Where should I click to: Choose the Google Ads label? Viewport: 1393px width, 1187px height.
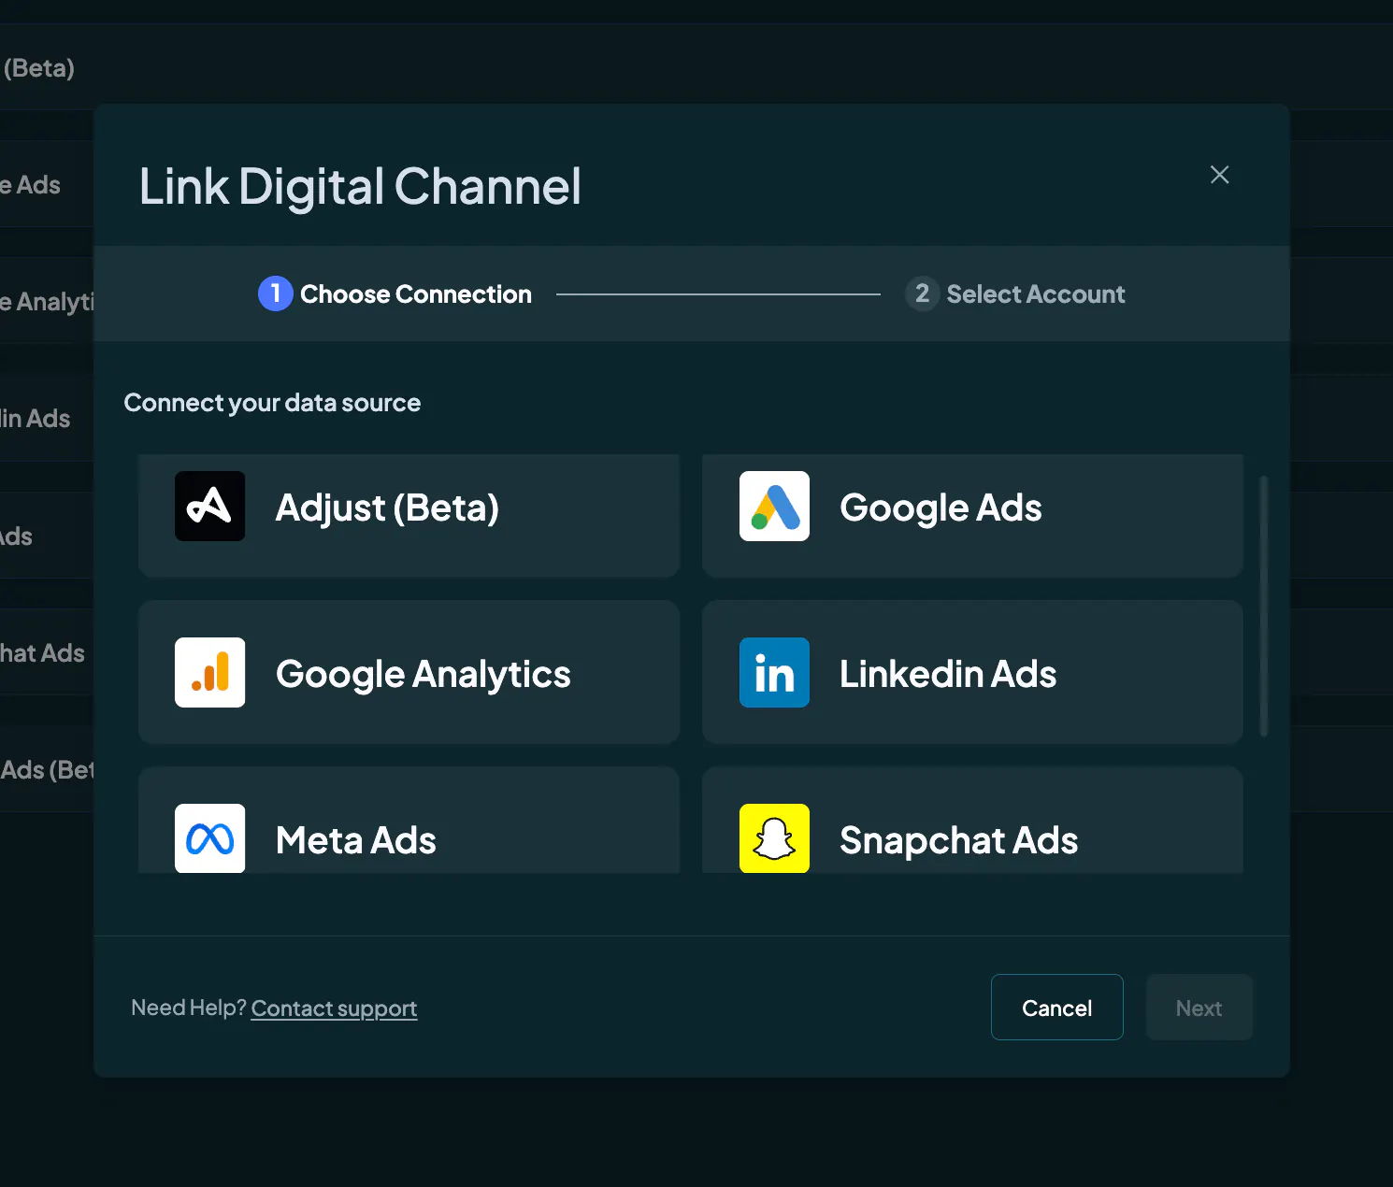point(941,508)
